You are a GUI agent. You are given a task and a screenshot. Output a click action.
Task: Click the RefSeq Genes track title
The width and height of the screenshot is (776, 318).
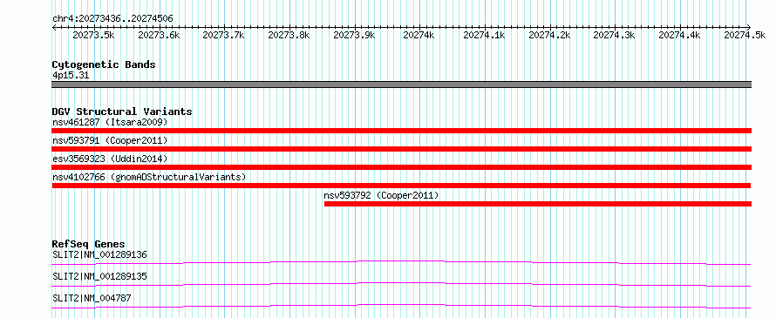click(x=88, y=244)
